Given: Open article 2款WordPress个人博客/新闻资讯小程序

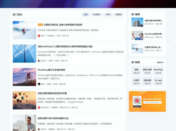Looking at the screenshot, I should pyautogui.click(x=65, y=47).
